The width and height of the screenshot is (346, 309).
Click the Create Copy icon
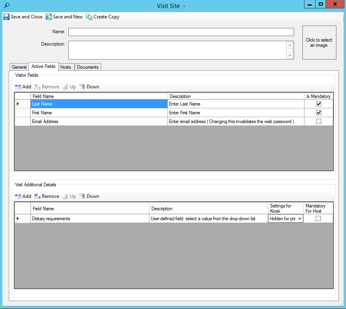pos(89,17)
